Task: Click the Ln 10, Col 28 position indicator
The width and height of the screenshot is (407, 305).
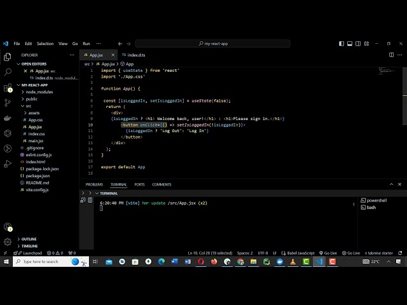Action: [210, 253]
